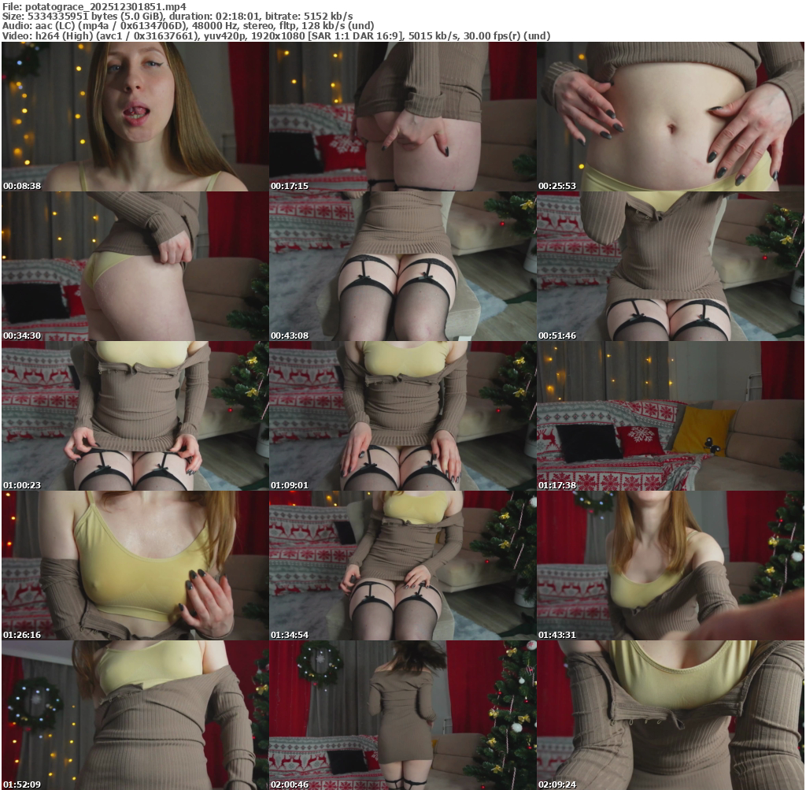
Task: Open the last frame at 02:09:24
Action: [x=671, y=715]
